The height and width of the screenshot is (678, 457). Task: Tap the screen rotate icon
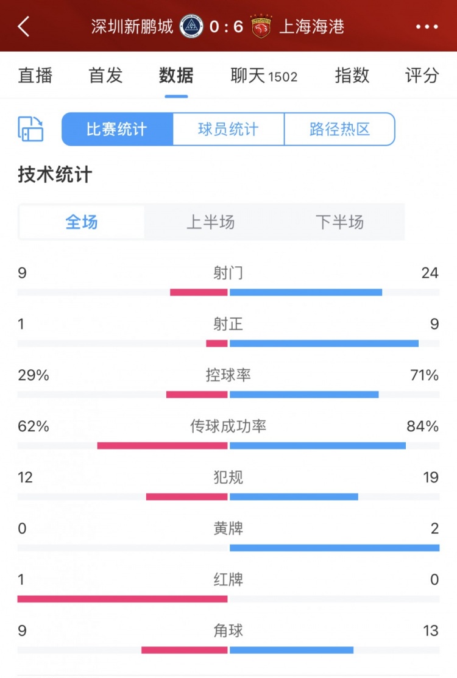click(31, 129)
